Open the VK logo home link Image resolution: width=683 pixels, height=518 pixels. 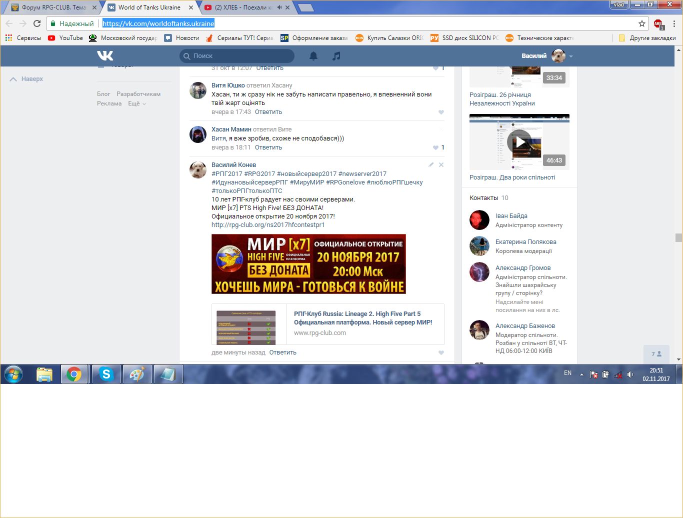point(105,55)
